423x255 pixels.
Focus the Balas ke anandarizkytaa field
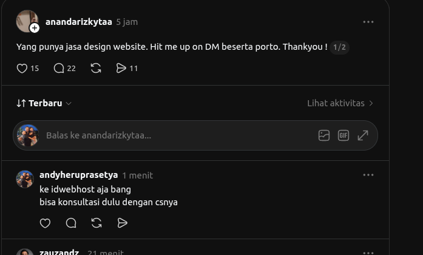178,135
